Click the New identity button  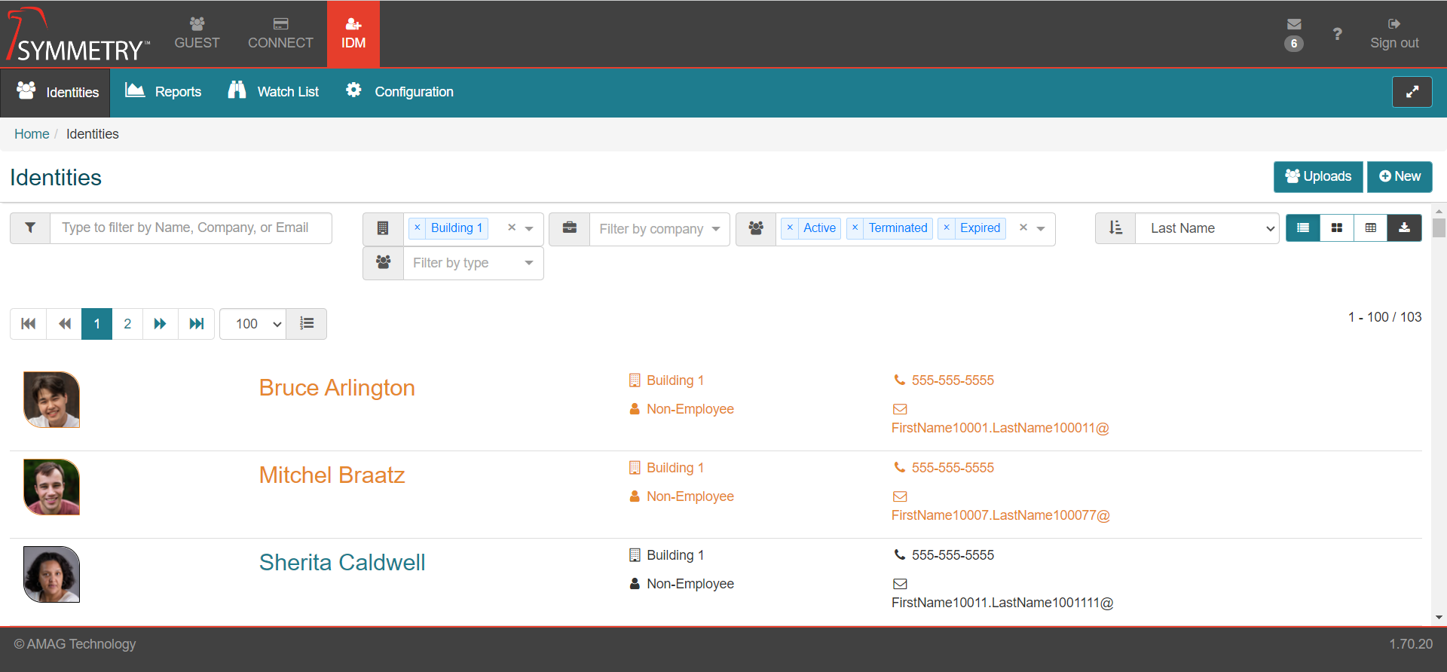1400,176
